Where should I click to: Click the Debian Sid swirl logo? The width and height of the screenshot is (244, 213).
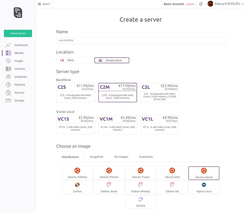pyautogui.click(x=172, y=185)
